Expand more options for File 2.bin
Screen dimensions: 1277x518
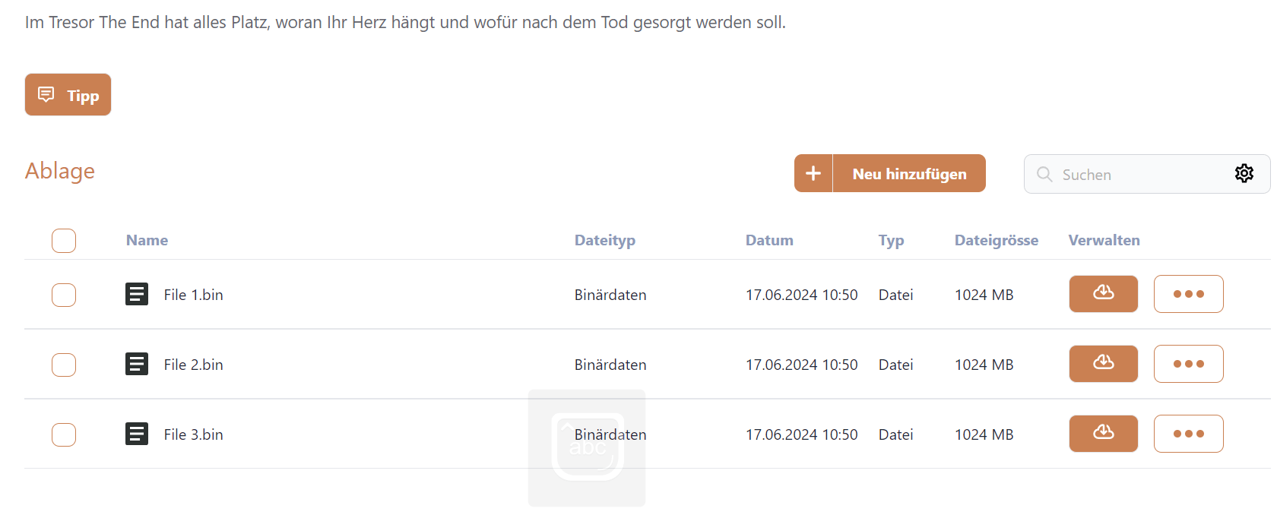click(x=1188, y=364)
